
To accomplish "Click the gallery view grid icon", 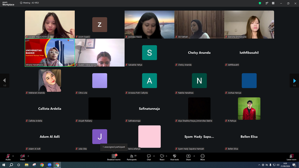I will [x=273, y=3].
